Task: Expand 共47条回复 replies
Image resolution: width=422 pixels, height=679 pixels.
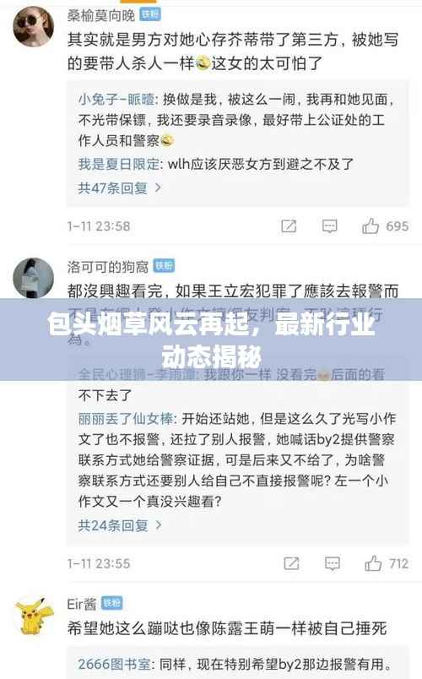Action: coord(120,188)
